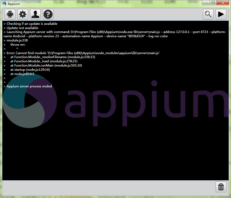
Task: Maximize the Appium window
Action: coord(213,3)
